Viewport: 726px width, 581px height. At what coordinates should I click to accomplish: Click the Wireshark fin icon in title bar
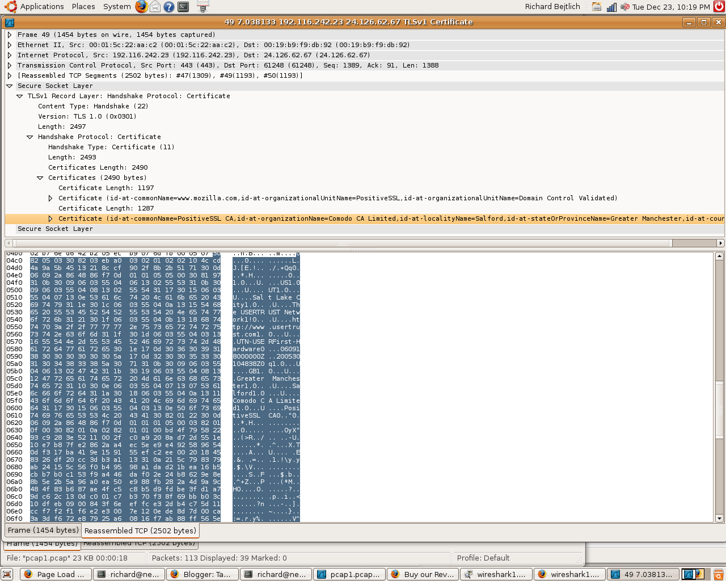(x=9, y=22)
